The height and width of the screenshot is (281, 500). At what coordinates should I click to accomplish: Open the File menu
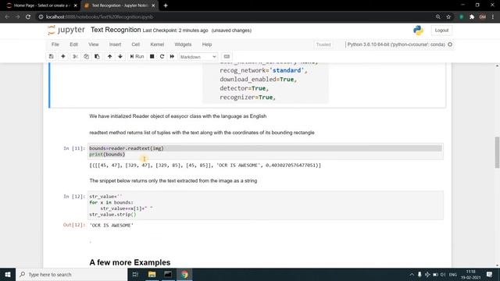point(55,44)
